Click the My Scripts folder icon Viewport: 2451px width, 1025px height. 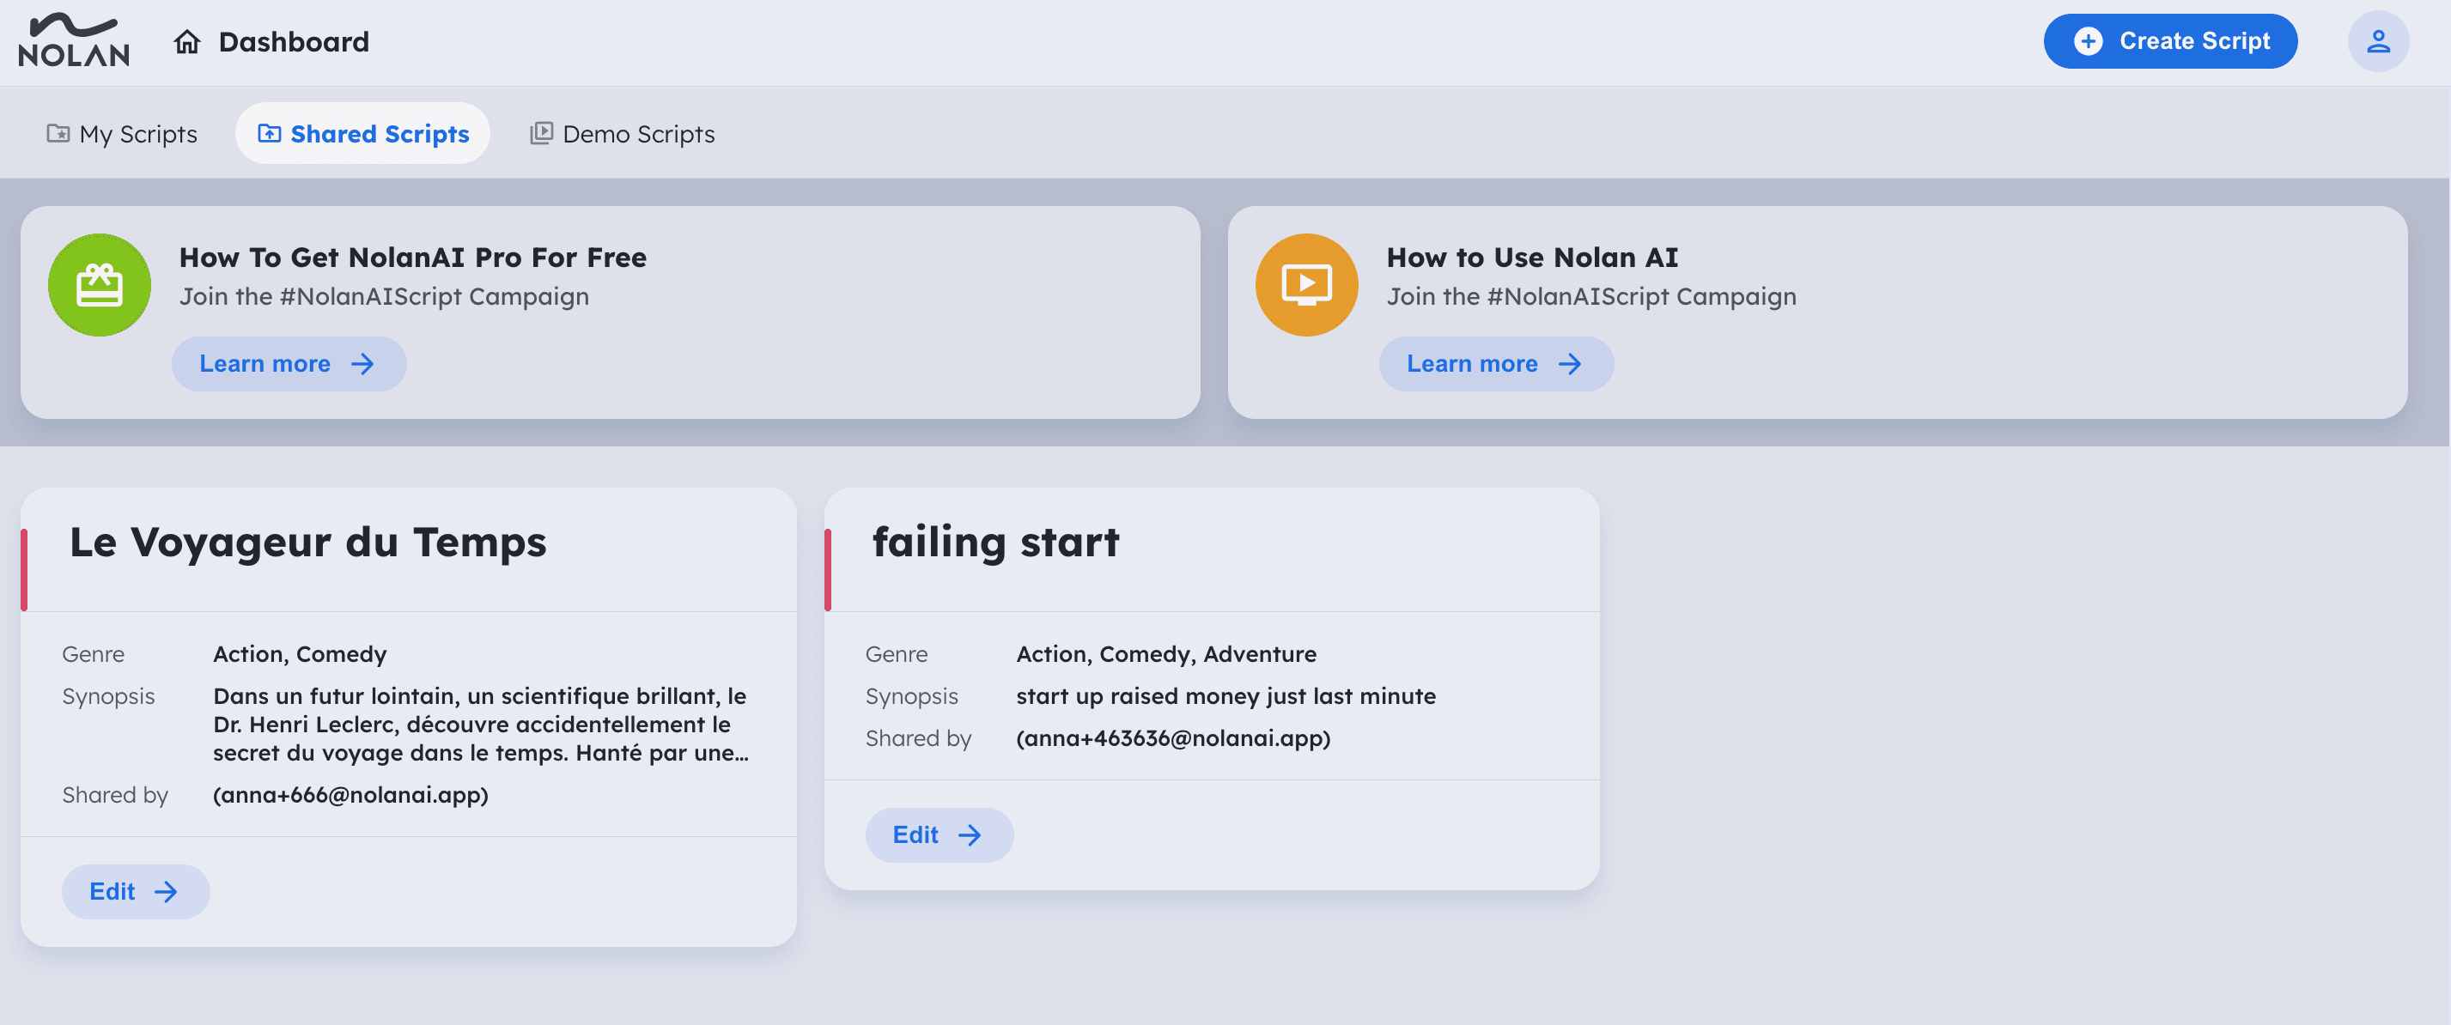(58, 133)
